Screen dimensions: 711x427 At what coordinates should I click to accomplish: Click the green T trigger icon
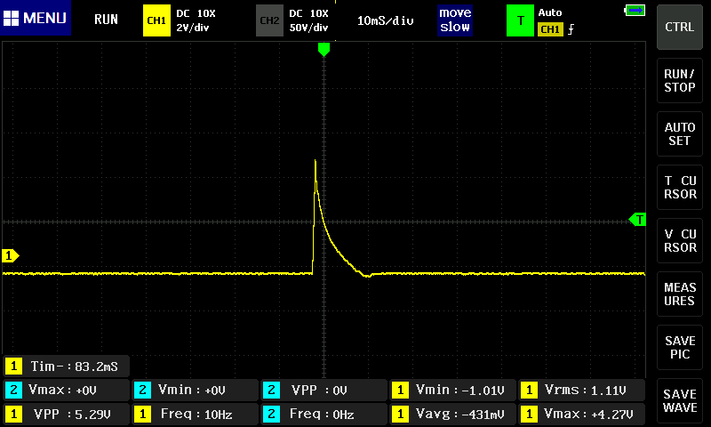coord(519,20)
